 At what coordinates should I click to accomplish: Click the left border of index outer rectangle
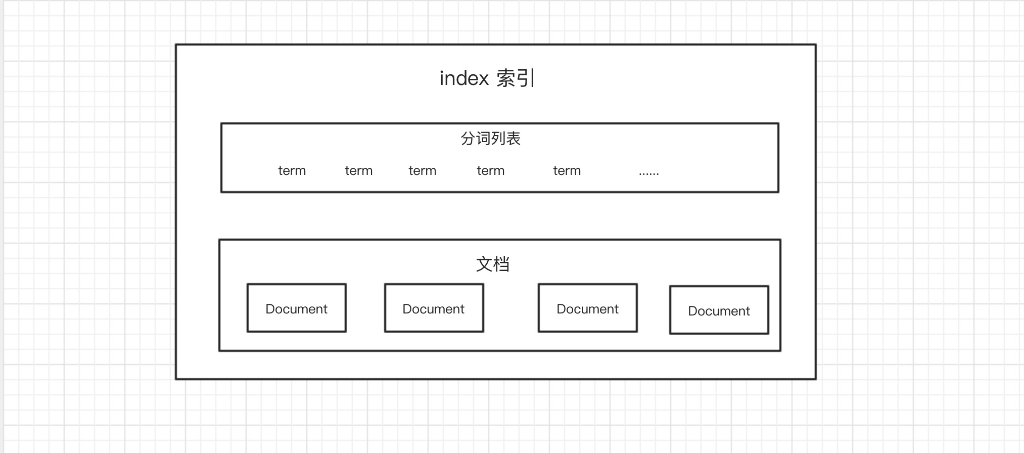[x=176, y=212]
